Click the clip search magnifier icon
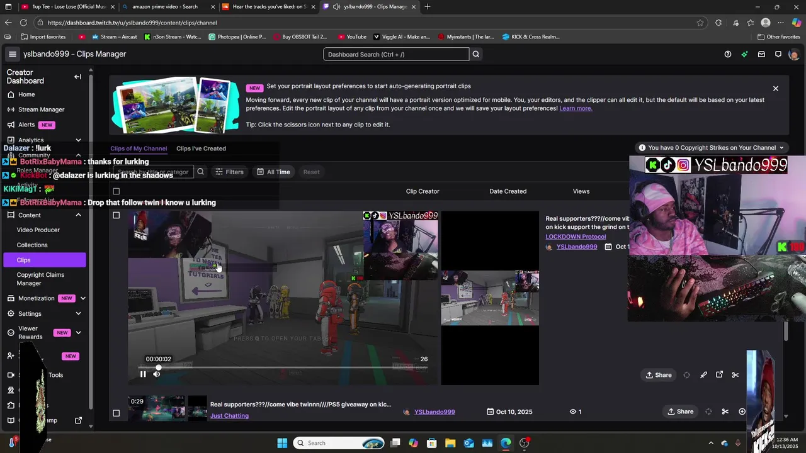This screenshot has width=806, height=453. pos(201,172)
